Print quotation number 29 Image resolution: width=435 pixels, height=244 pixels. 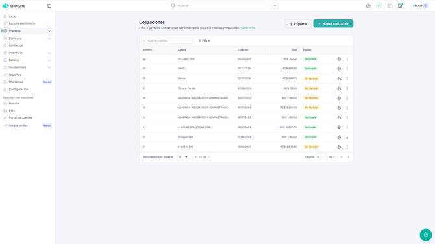339,69
